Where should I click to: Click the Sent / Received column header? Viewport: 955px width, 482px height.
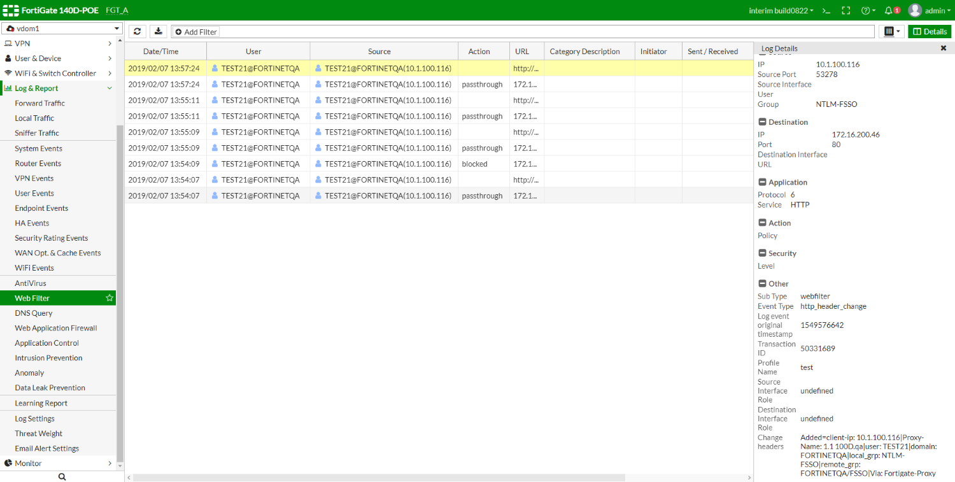(718, 52)
